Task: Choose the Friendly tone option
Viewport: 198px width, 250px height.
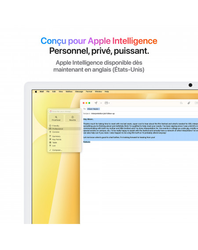Action: [64, 126]
